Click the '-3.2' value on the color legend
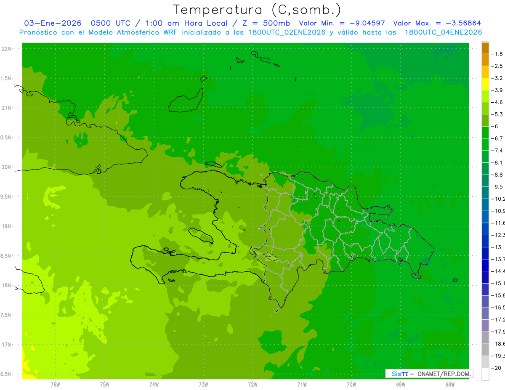 point(497,78)
